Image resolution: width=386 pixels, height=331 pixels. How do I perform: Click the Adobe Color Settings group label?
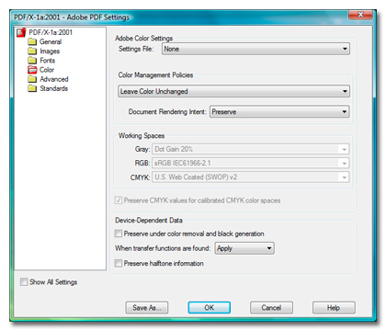143,39
